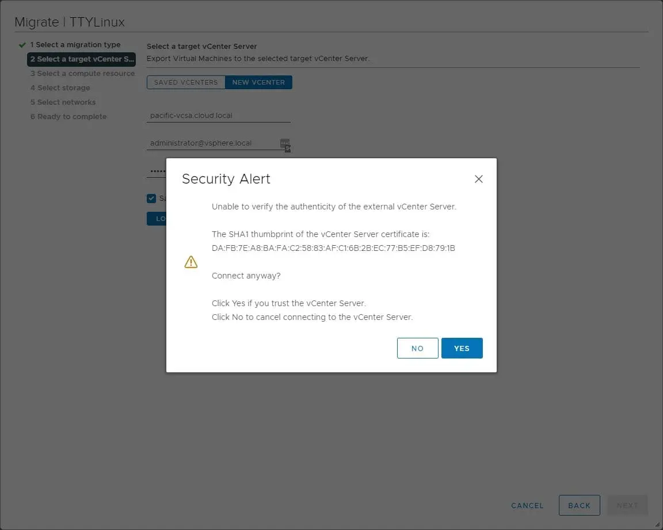Image resolution: width=663 pixels, height=530 pixels.
Task: Click the partially hidden Login button
Action: (157, 219)
